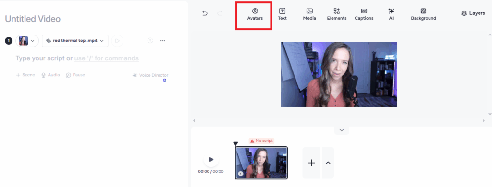Open the Avatars panel
This screenshot has height=187, width=492.
click(255, 14)
